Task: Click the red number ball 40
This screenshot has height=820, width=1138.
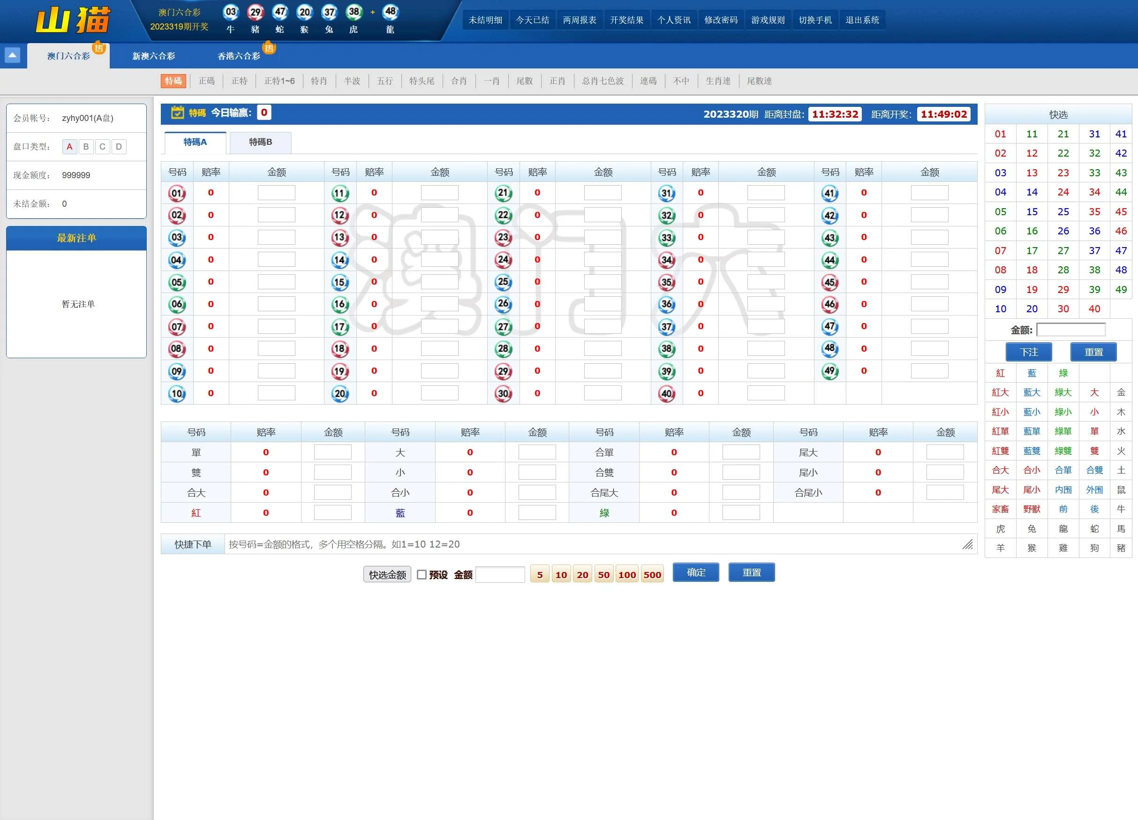Action: 666,393
